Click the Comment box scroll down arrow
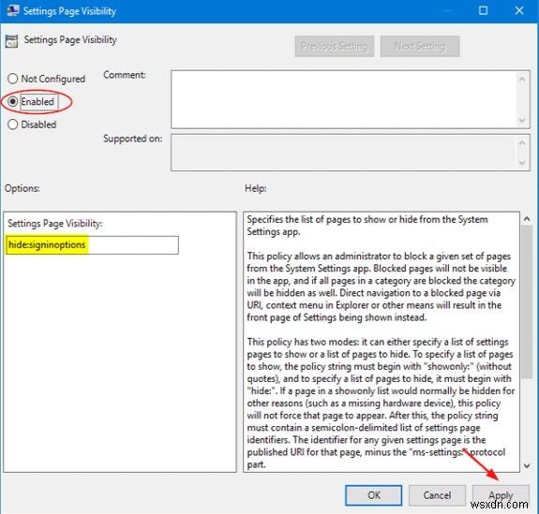 [x=522, y=121]
